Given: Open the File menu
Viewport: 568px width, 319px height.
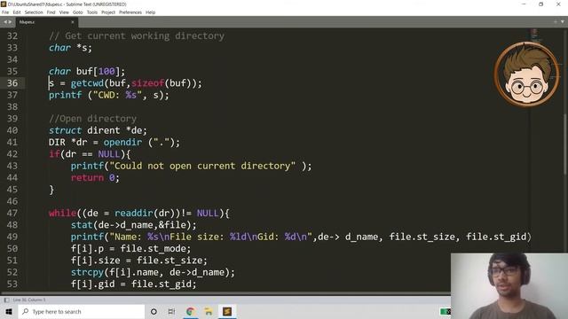Looking at the screenshot, I should (5, 12).
